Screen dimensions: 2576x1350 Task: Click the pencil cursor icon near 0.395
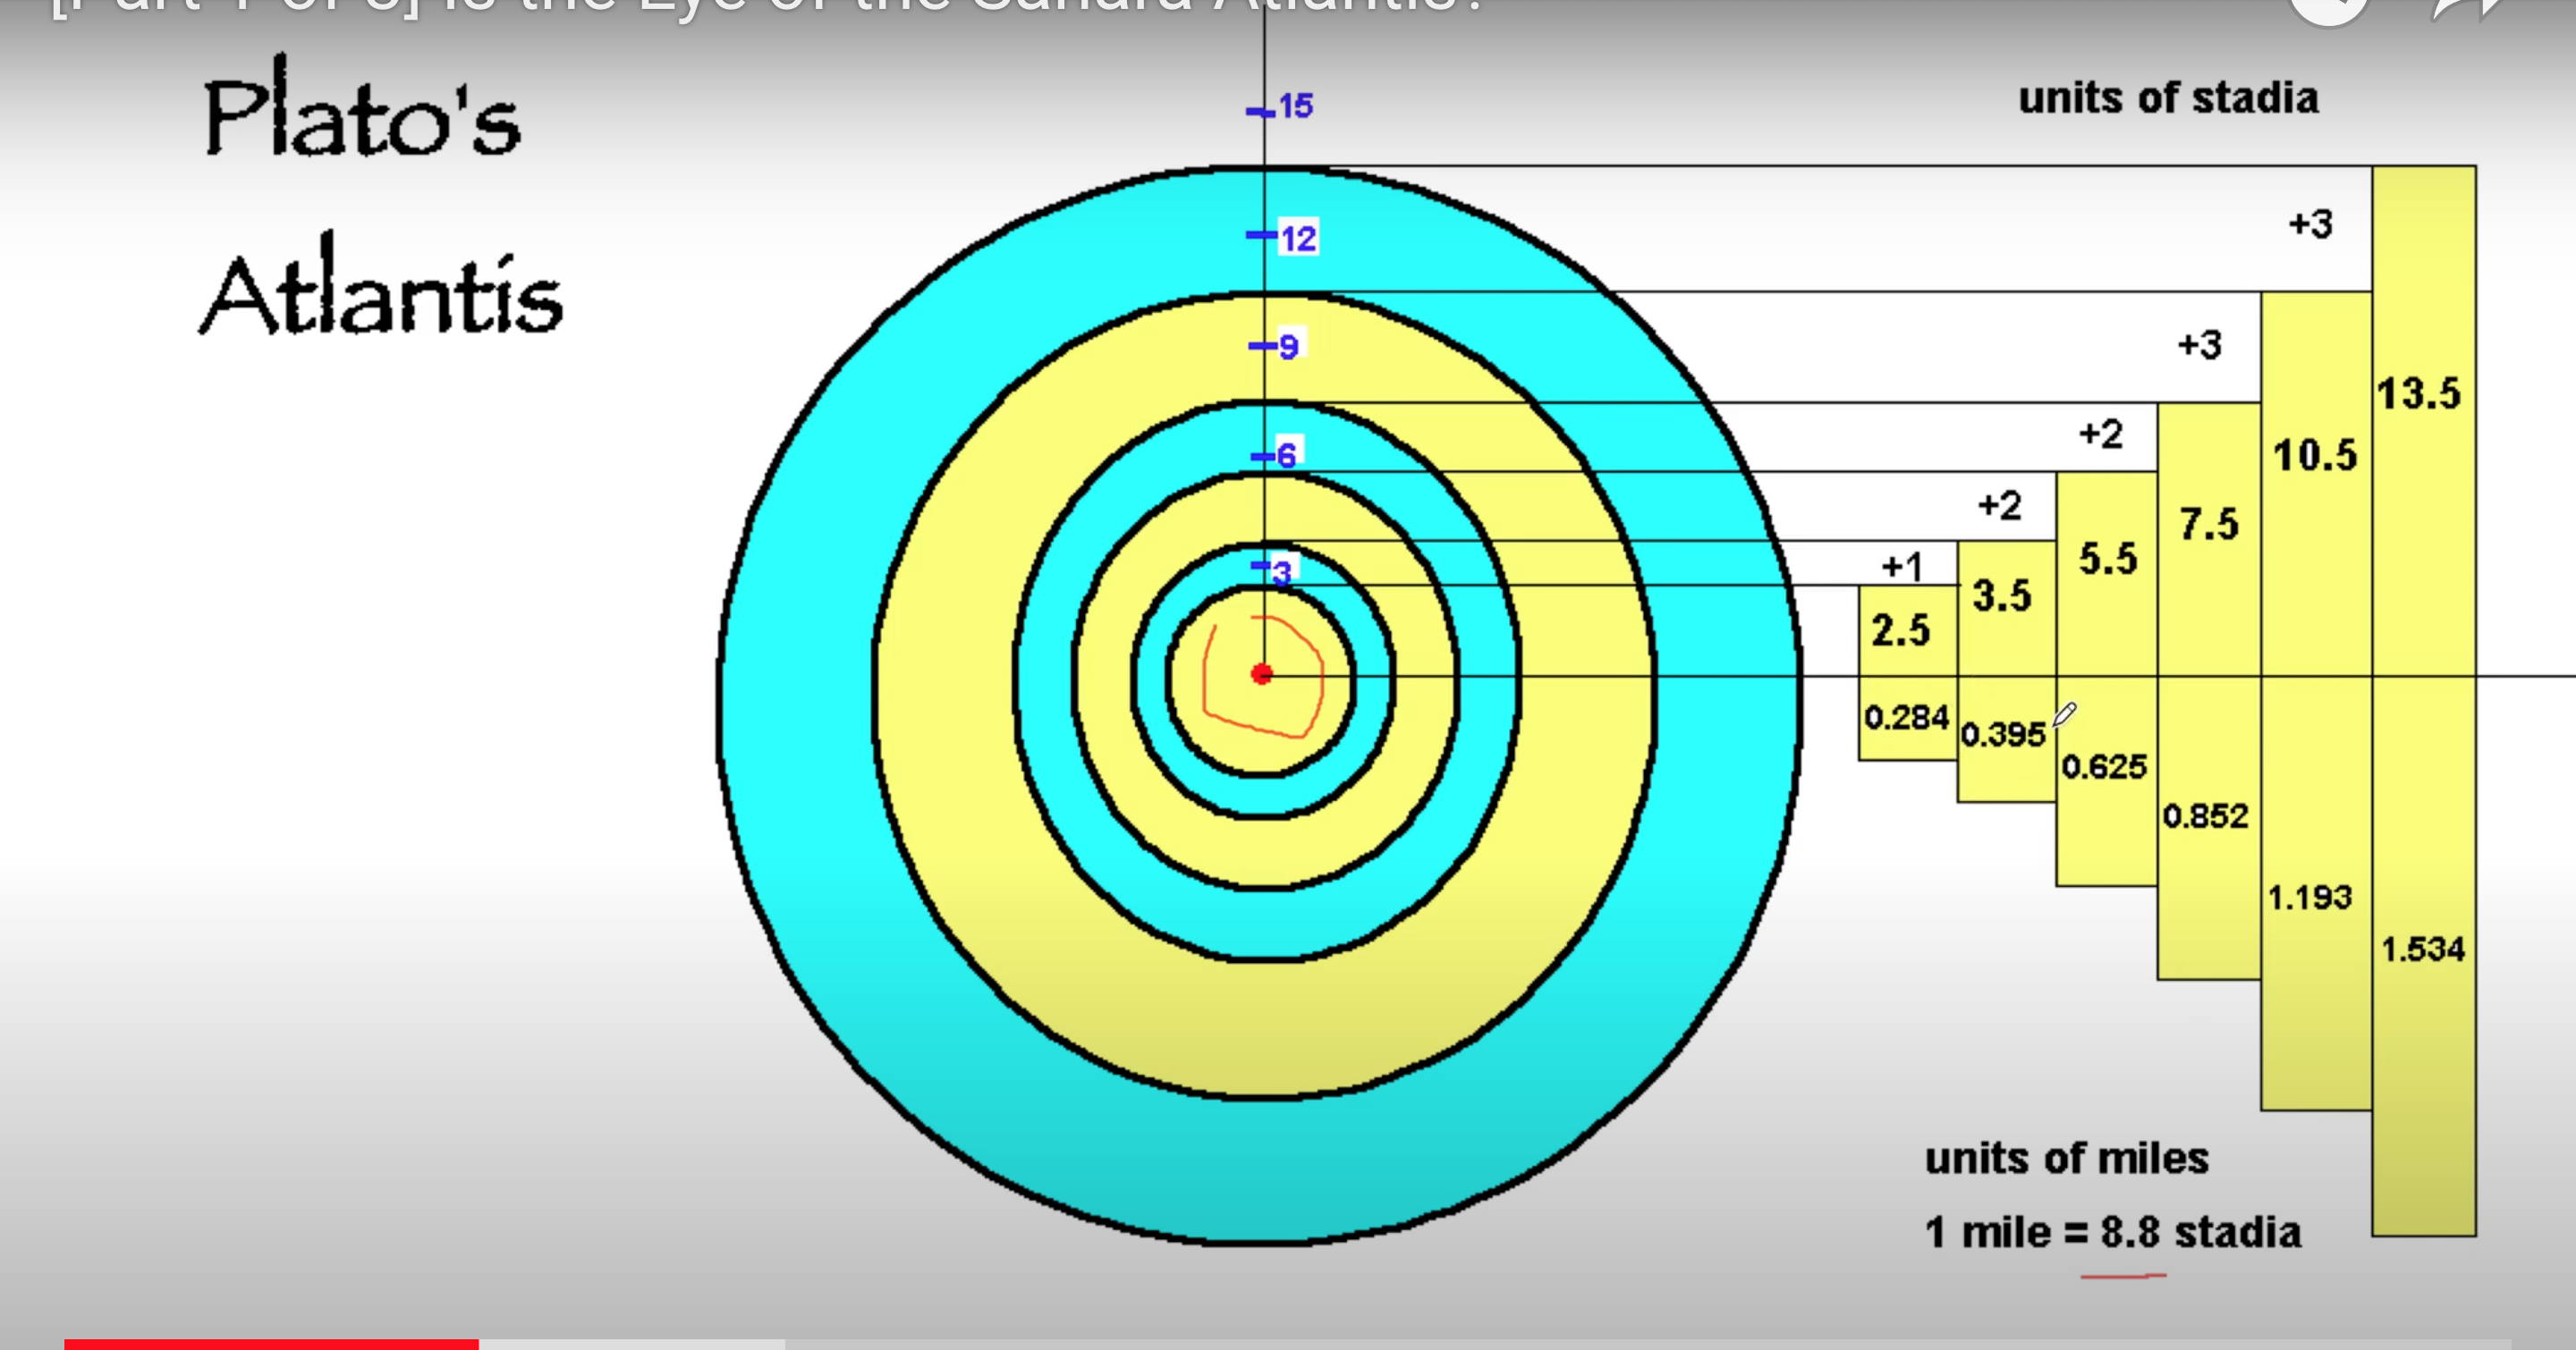2064,714
